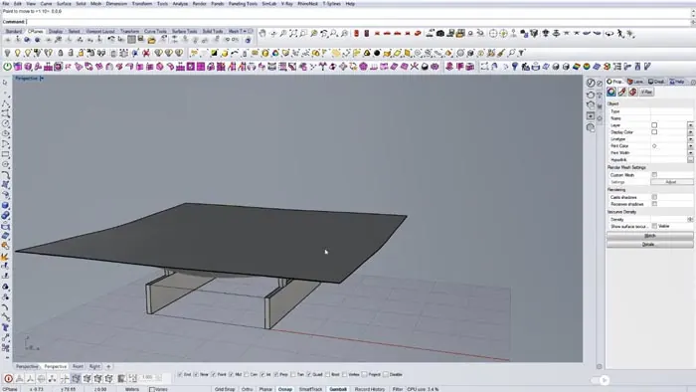Click the green power icon in magenta toolbar
This screenshot has width=696, height=392.
[8, 67]
